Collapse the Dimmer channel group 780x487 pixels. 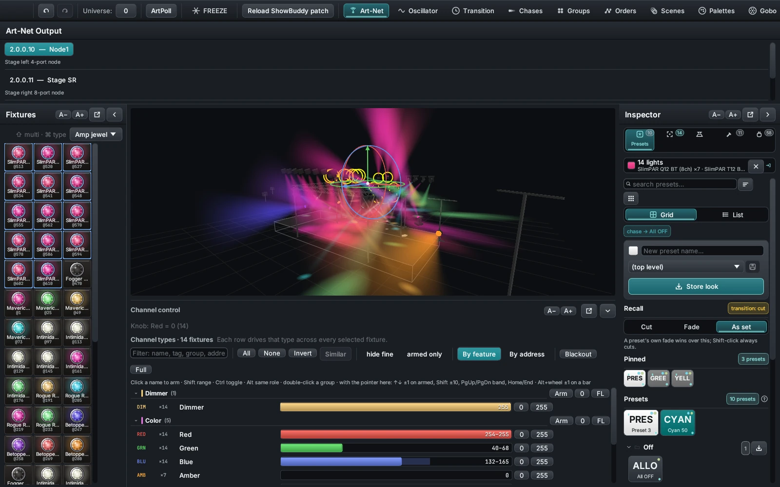[136, 393]
